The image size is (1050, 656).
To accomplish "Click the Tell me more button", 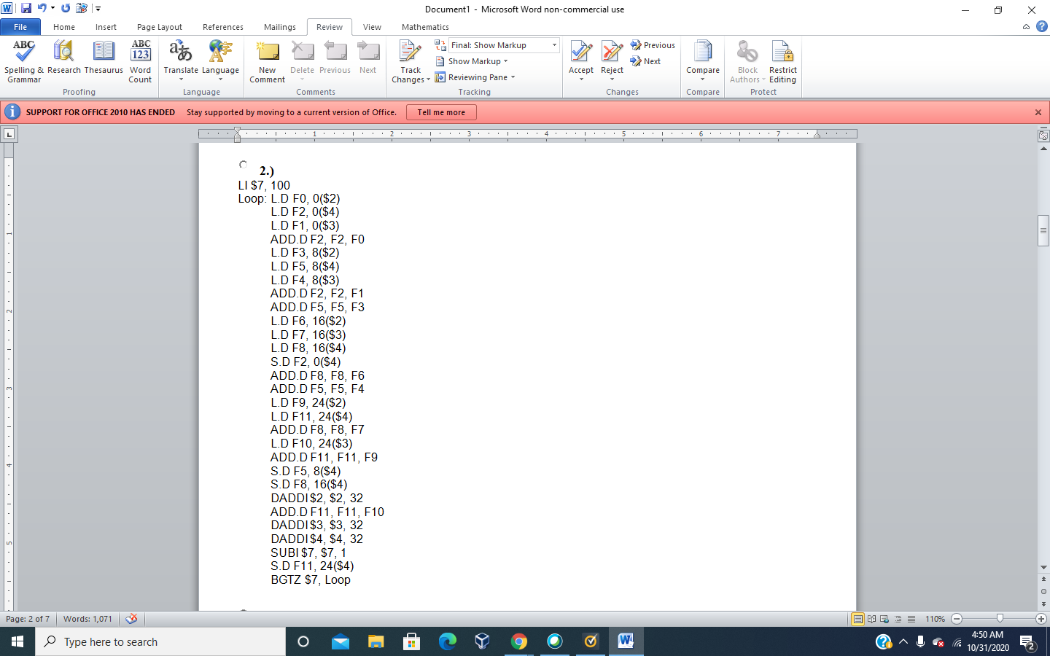I will 441,112.
